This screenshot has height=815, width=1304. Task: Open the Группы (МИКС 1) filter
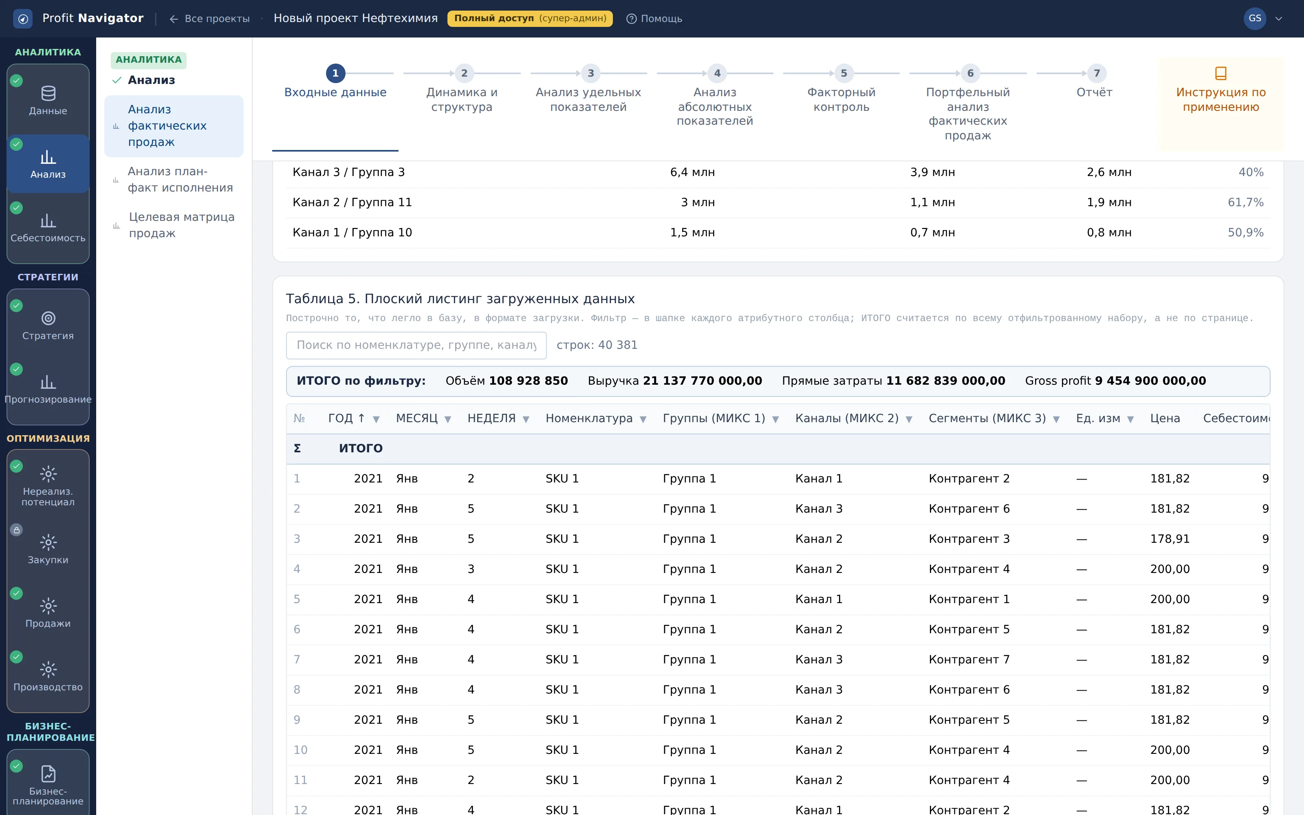(775, 419)
